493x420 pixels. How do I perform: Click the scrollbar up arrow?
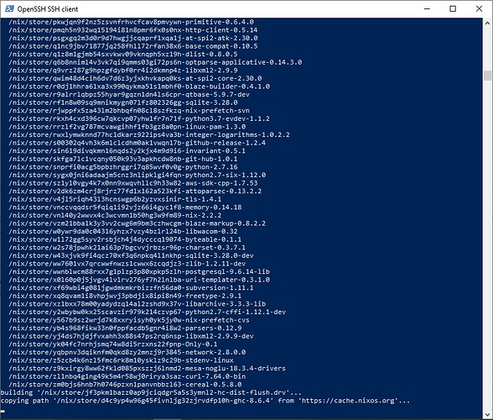click(487, 23)
